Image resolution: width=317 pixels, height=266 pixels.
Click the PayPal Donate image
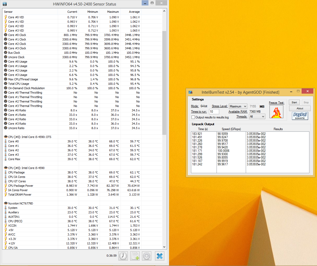pos(300,116)
